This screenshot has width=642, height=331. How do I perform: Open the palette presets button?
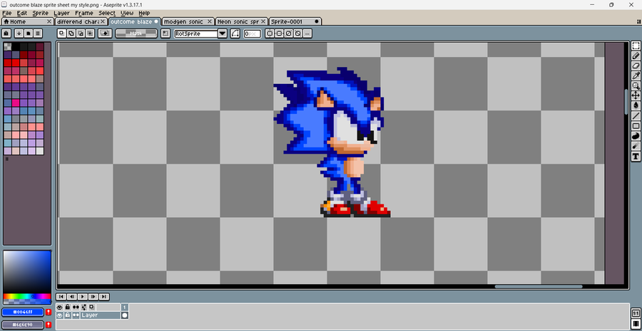point(29,33)
